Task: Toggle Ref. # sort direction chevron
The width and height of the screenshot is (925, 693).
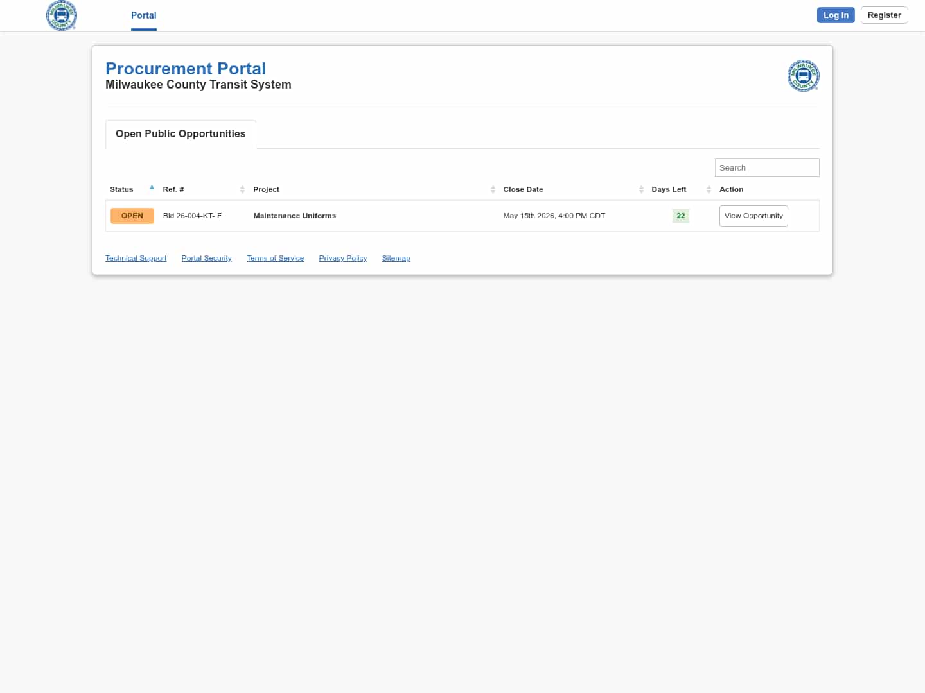Action: click(x=242, y=189)
